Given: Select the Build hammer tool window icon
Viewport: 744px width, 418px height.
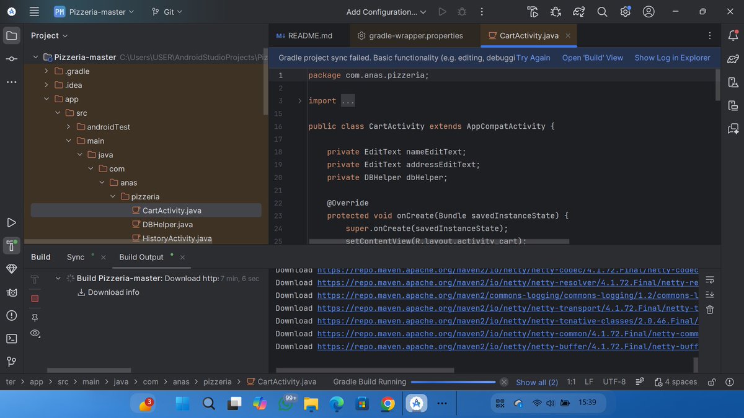Looking at the screenshot, I should pos(12,245).
